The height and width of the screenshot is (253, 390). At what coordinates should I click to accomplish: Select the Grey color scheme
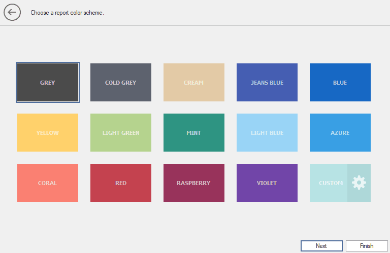(x=48, y=83)
